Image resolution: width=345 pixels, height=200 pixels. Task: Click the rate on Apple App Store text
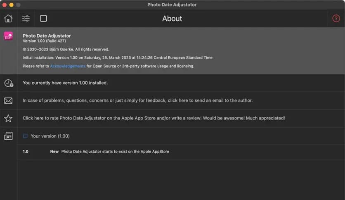(x=154, y=118)
